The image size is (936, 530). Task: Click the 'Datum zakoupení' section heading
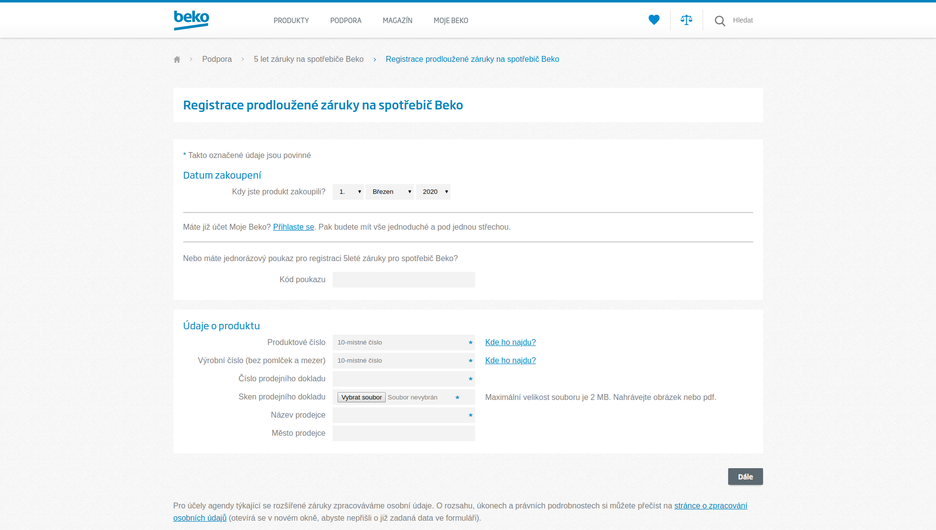[222, 175]
